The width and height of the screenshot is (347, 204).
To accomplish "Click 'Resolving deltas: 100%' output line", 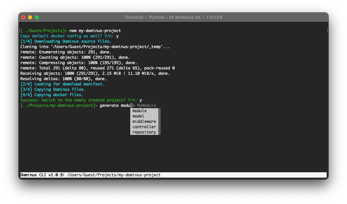I will [63, 78].
